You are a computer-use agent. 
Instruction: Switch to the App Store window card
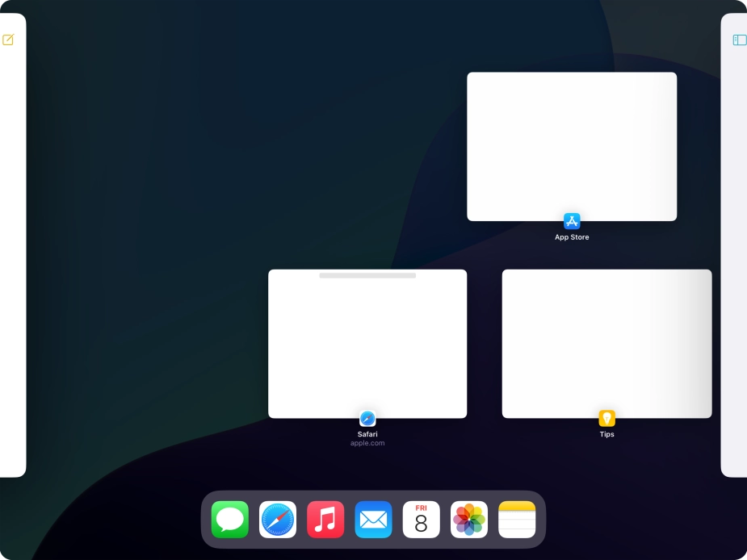[572, 146]
